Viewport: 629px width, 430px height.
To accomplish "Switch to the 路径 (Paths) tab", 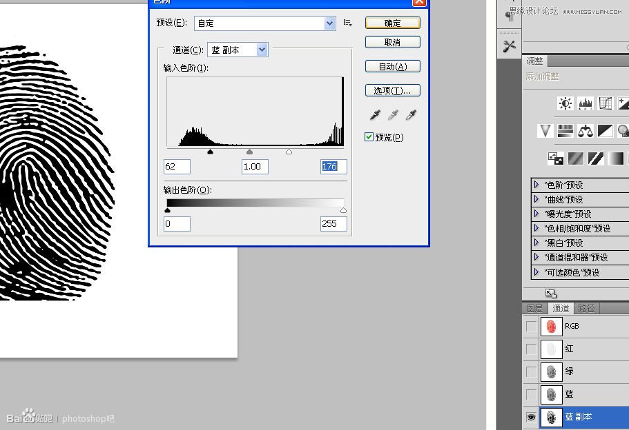I will [586, 308].
